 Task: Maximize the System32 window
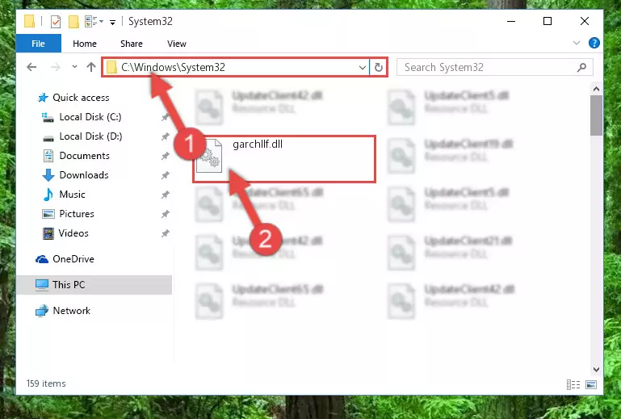click(548, 21)
